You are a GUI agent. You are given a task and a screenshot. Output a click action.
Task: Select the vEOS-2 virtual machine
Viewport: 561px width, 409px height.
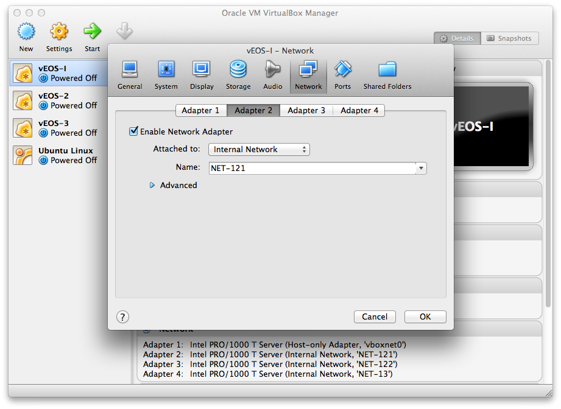[59, 100]
